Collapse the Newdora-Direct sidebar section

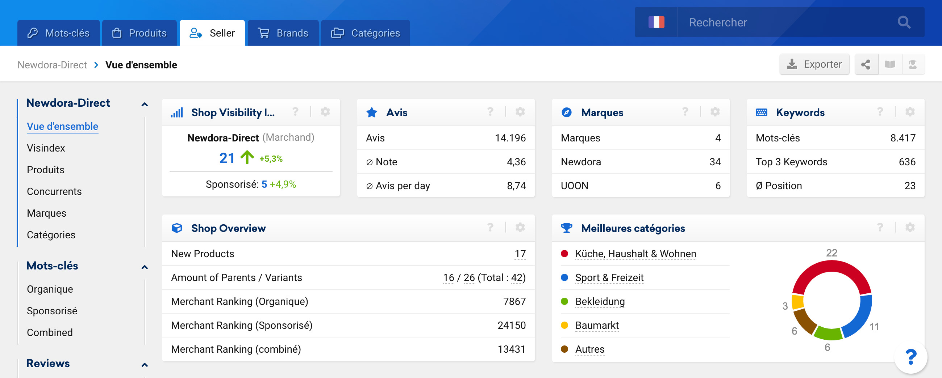(x=145, y=104)
